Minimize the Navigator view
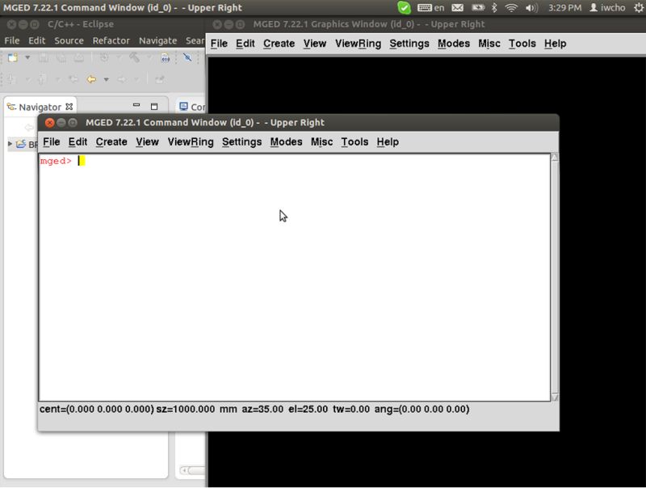 pos(136,104)
